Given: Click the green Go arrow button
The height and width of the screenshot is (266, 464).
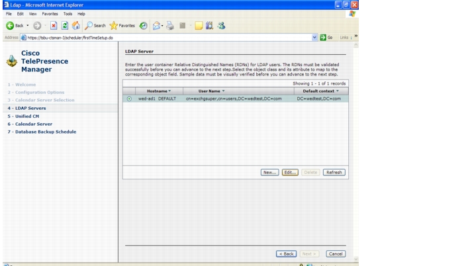Looking at the screenshot, I should 323,37.
